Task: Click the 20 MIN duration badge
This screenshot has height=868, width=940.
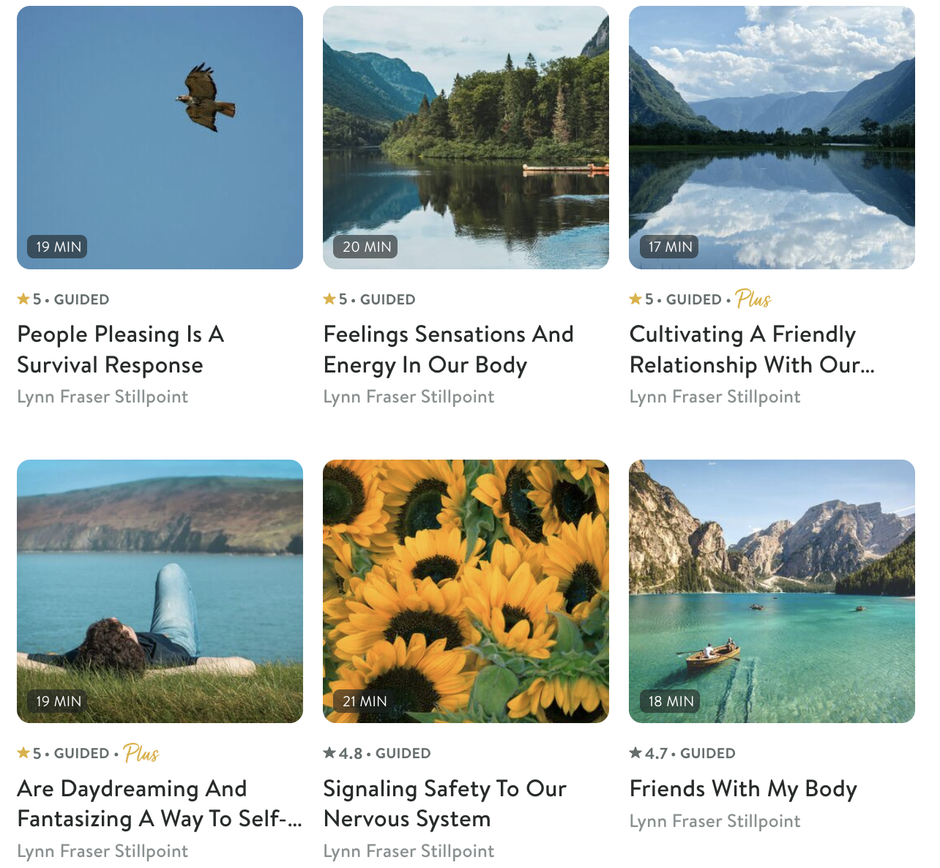Action: pos(367,247)
